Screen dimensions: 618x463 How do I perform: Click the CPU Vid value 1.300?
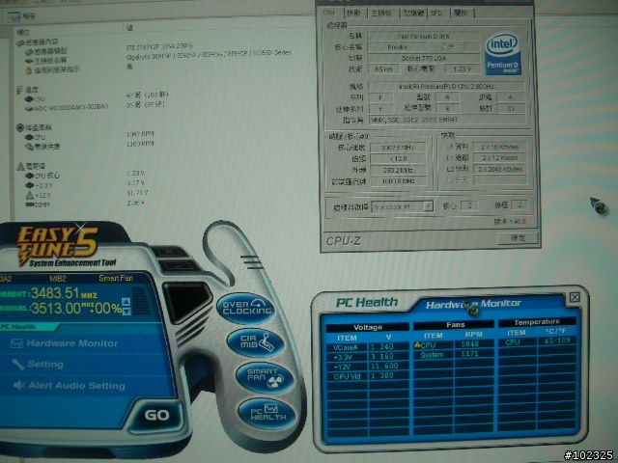pyautogui.click(x=382, y=375)
